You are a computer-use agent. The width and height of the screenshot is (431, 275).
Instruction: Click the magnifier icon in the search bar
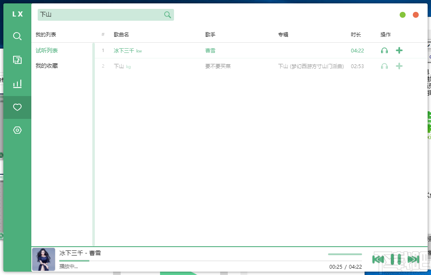tap(167, 14)
